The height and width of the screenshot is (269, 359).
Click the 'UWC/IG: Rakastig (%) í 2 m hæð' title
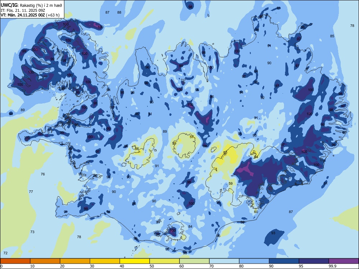tap(31, 5)
